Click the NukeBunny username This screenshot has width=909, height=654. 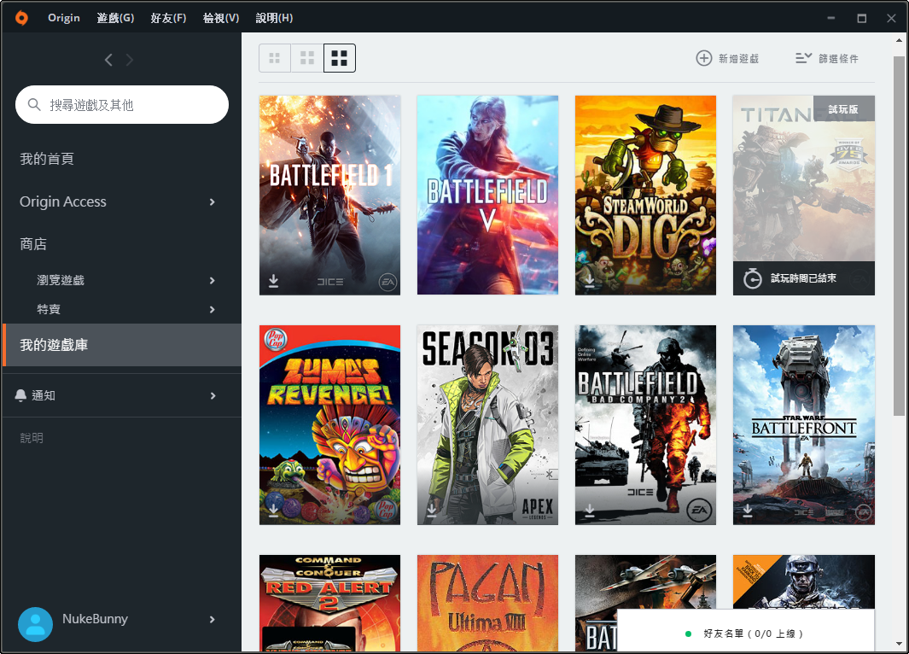pos(95,619)
